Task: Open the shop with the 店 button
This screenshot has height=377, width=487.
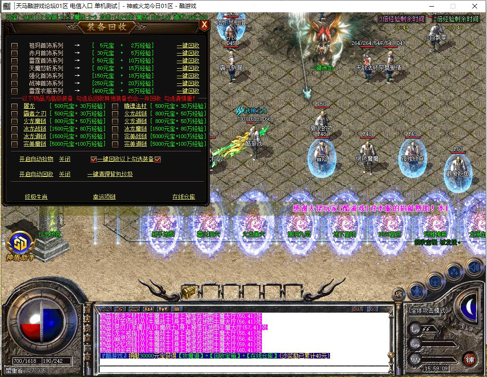Action: click(x=399, y=293)
